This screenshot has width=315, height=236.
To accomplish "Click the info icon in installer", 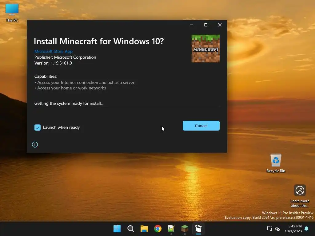I will tap(35, 144).
